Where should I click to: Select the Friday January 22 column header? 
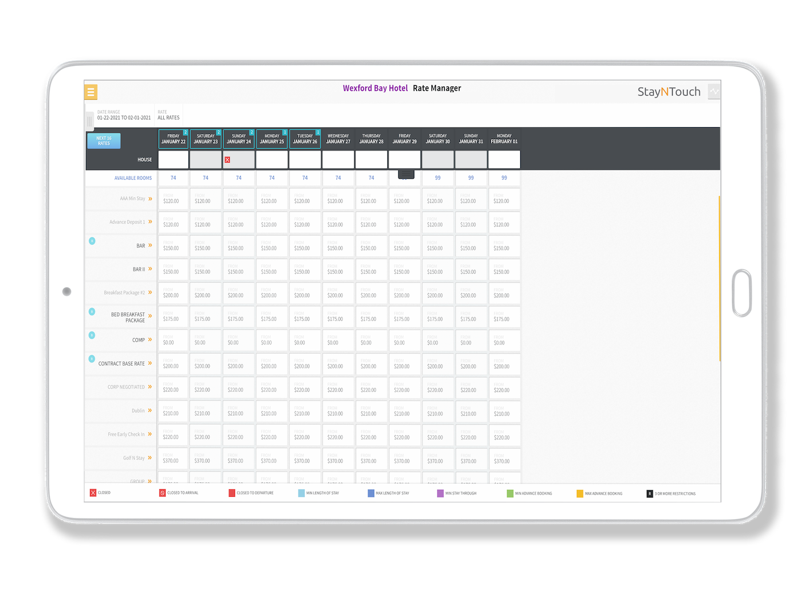pos(173,139)
